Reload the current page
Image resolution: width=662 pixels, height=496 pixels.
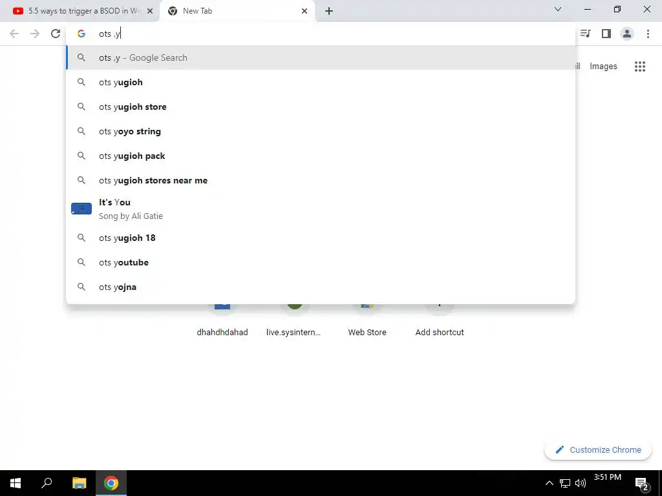(56, 34)
